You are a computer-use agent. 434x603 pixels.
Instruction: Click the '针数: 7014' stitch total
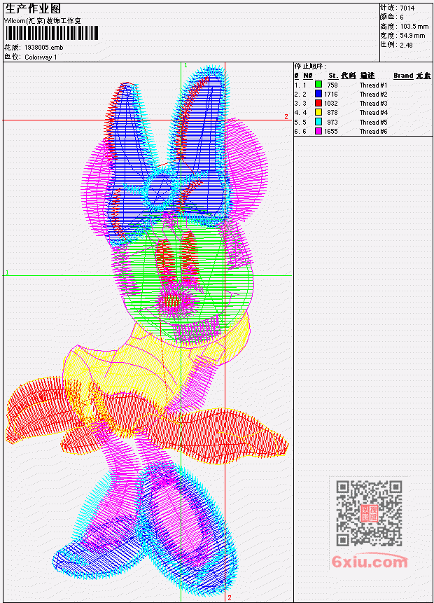pyautogui.click(x=398, y=8)
